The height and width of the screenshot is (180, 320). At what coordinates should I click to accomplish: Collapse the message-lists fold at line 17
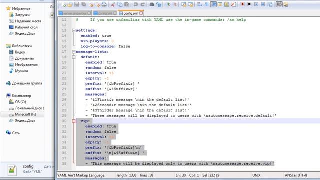click(x=74, y=52)
